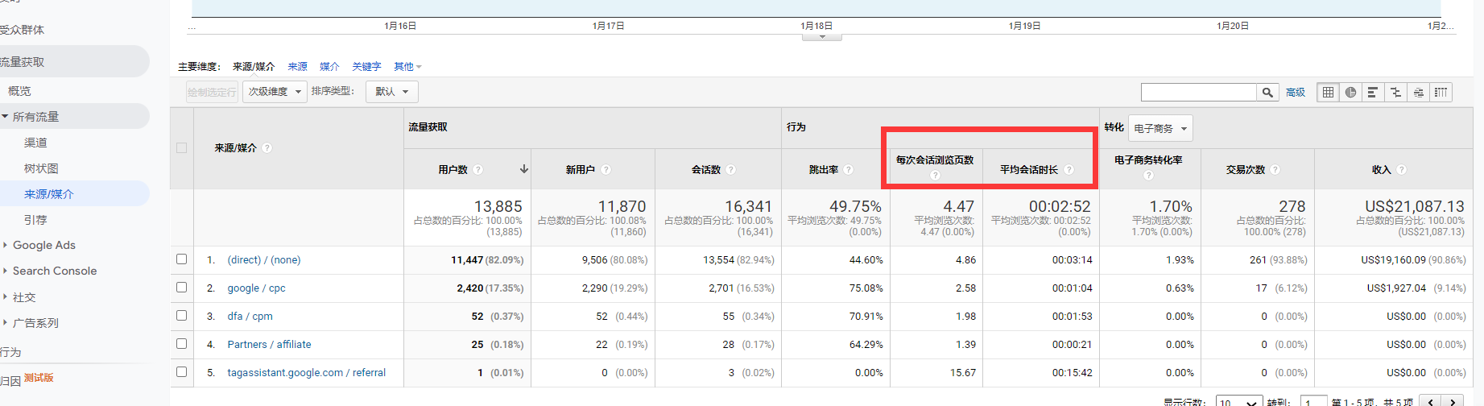Open the 显示行数 rows dropdown
This screenshot has height=406, width=1484.
point(1238,402)
